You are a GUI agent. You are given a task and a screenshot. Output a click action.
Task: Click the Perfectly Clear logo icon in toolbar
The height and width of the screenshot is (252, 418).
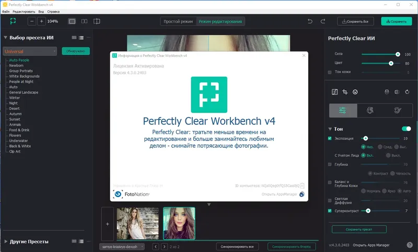[x=13, y=21]
